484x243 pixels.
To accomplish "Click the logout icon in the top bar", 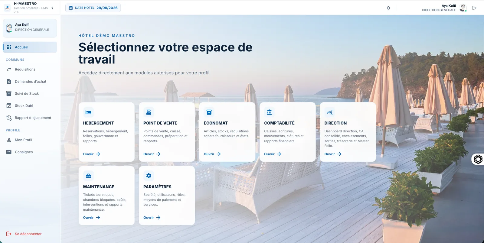I will tap(474, 8).
